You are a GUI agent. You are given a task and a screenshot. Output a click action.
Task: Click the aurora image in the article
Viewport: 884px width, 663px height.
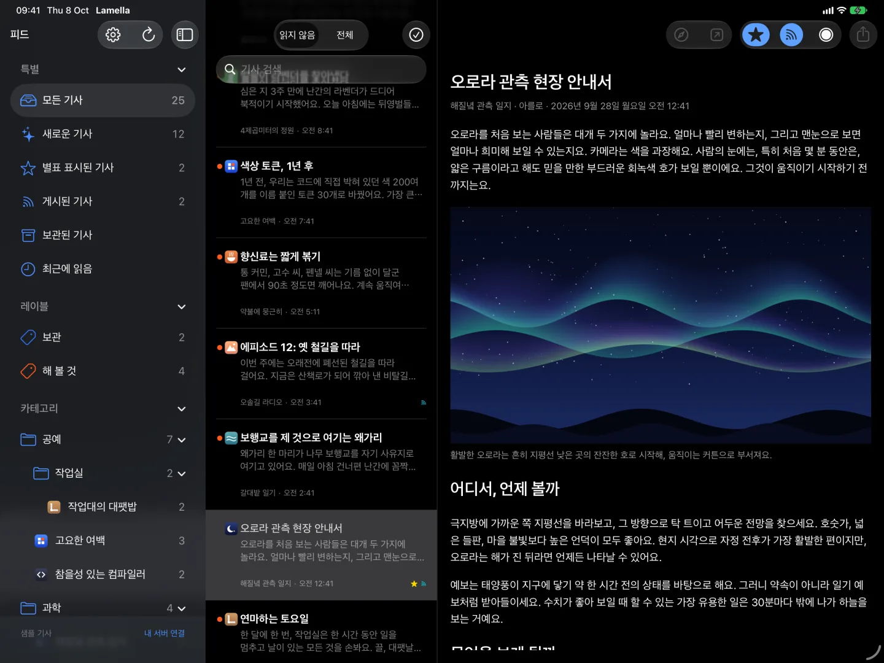[661, 325]
